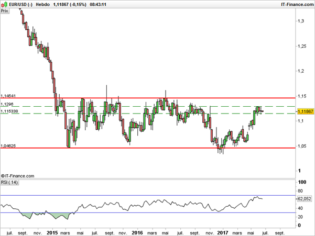
Task: Click the 62,052 RSI value tag
Action: tap(305, 199)
